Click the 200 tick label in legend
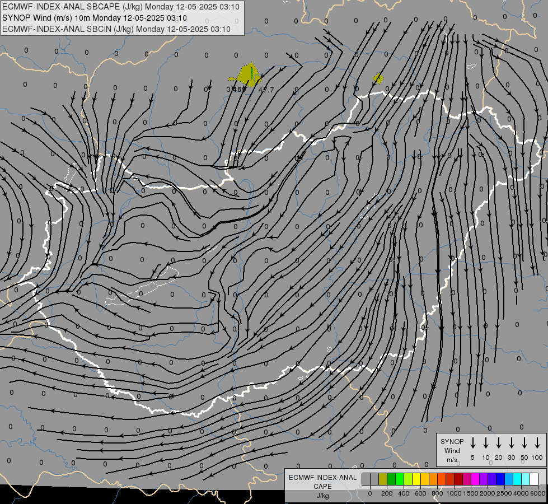Image resolution: width=548 pixels, height=504 pixels. point(387,493)
